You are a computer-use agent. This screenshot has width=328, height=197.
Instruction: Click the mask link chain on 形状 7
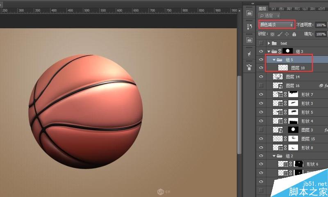coord(285,94)
